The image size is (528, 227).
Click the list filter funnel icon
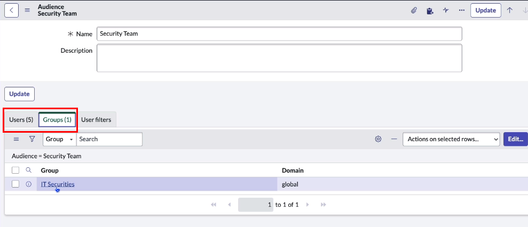point(32,139)
